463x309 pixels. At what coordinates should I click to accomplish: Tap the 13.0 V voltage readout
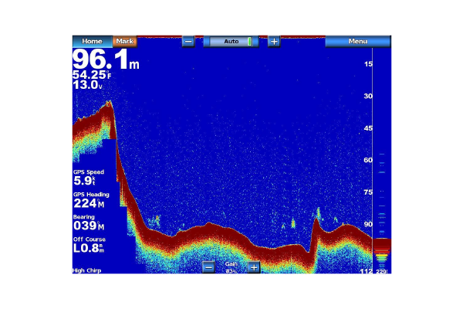[88, 86]
